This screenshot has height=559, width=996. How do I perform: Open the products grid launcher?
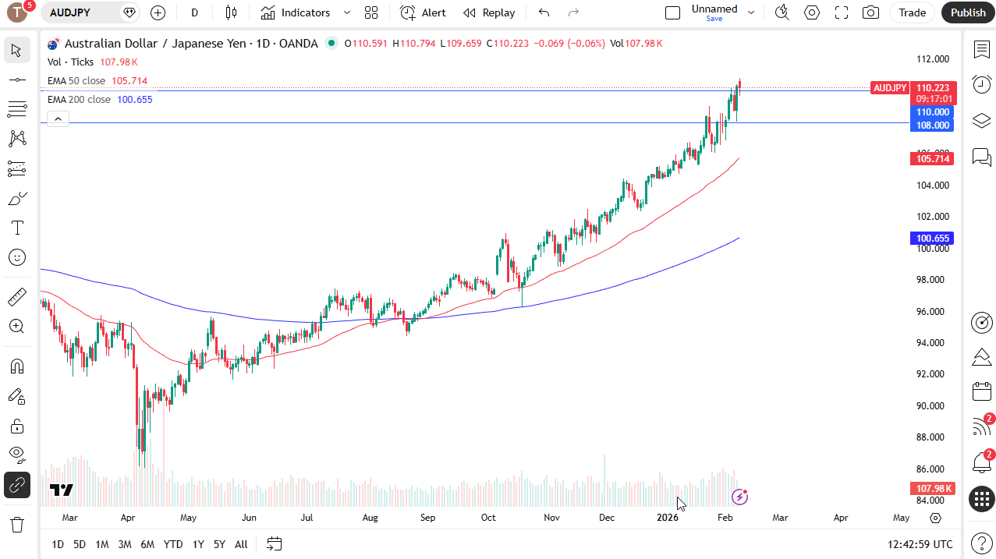[981, 498]
